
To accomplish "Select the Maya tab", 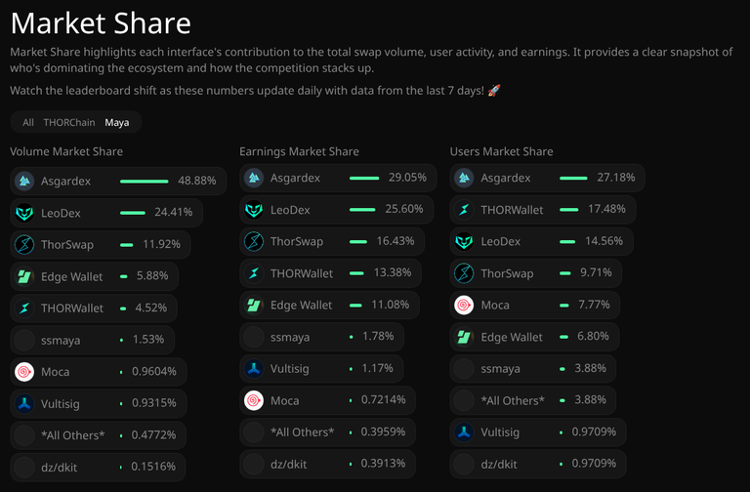I will [117, 122].
